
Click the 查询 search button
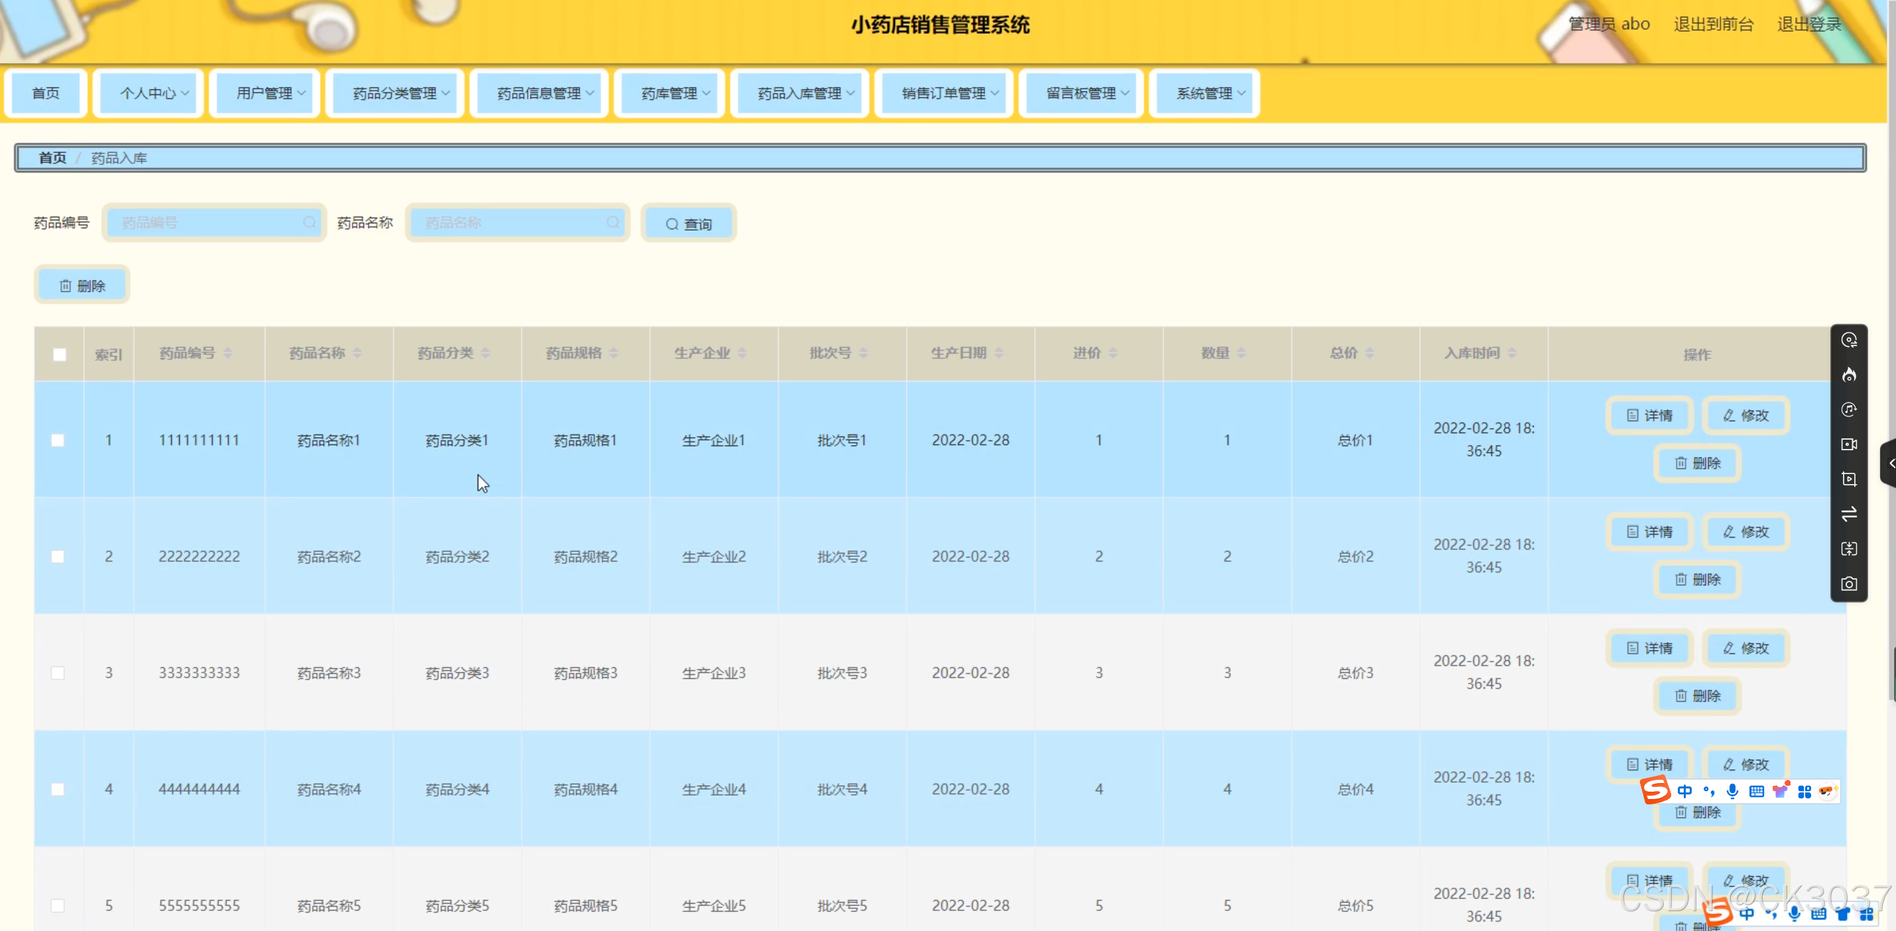pyautogui.click(x=688, y=223)
